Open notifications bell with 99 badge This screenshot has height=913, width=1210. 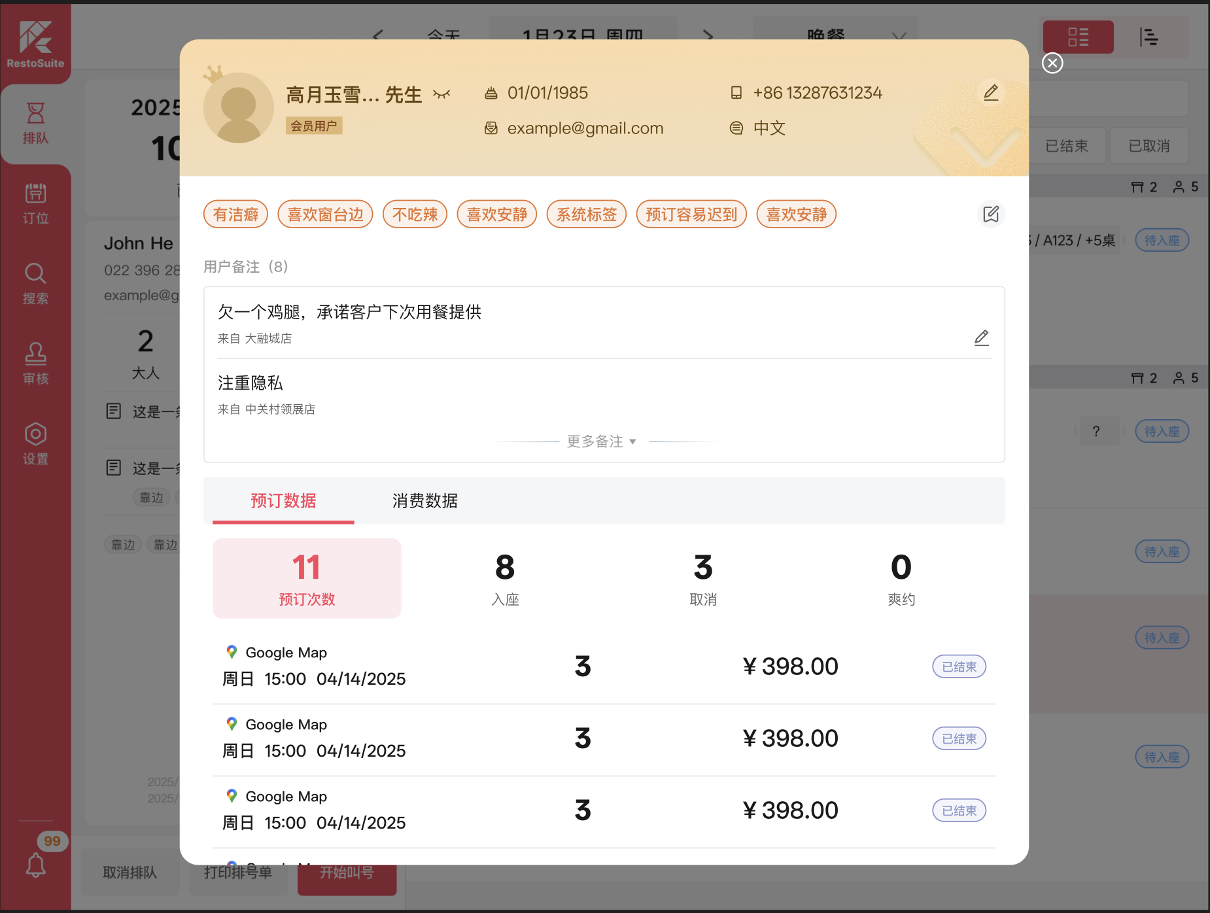coord(36,865)
